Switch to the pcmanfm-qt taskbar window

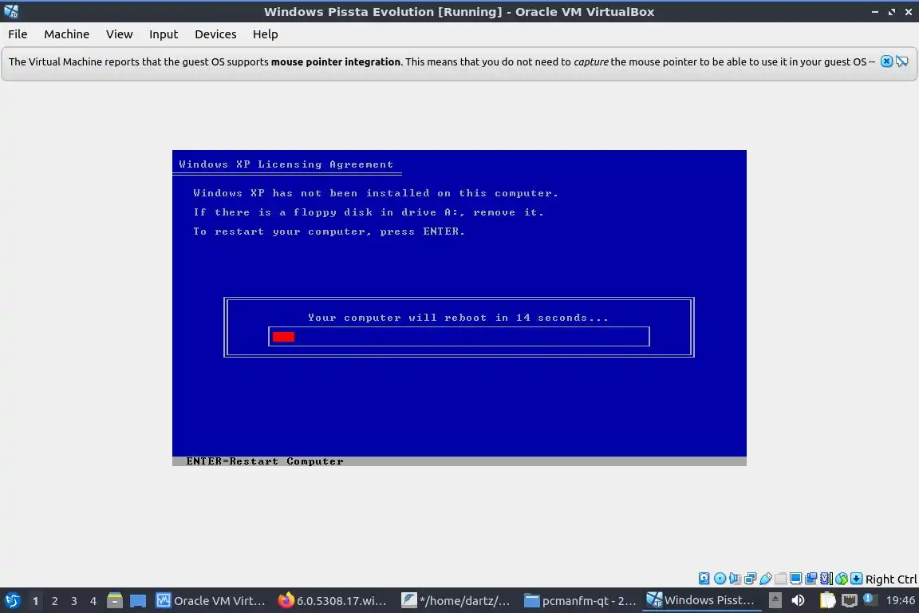coord(579,600)
